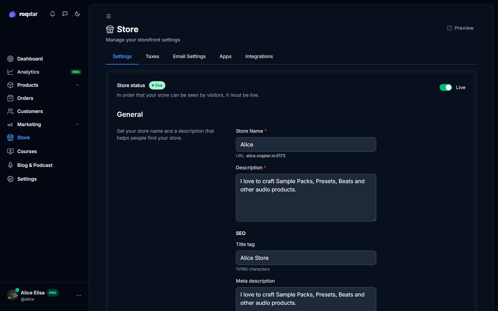Go to Dashboard in sidebar
Screen dimensions: 498x311
pyautogui.click(x=44, y=59)
